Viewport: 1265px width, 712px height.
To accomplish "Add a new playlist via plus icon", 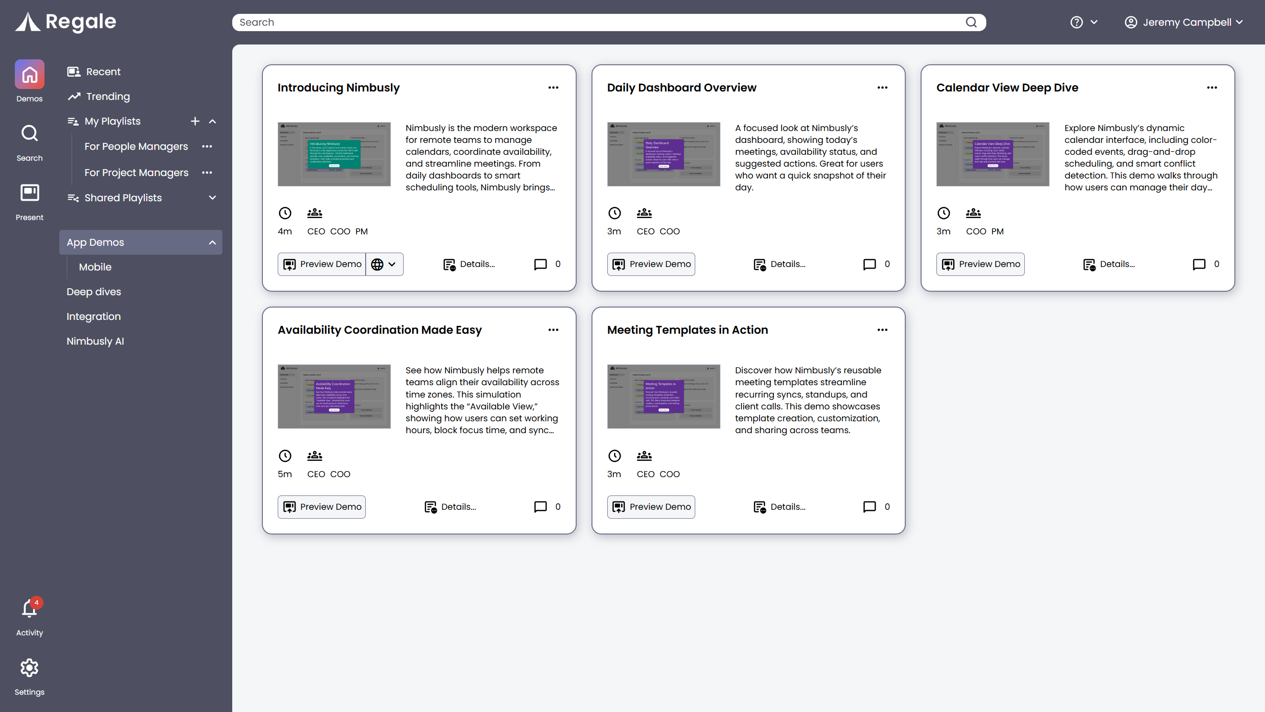I will click(x=195, y=121).
